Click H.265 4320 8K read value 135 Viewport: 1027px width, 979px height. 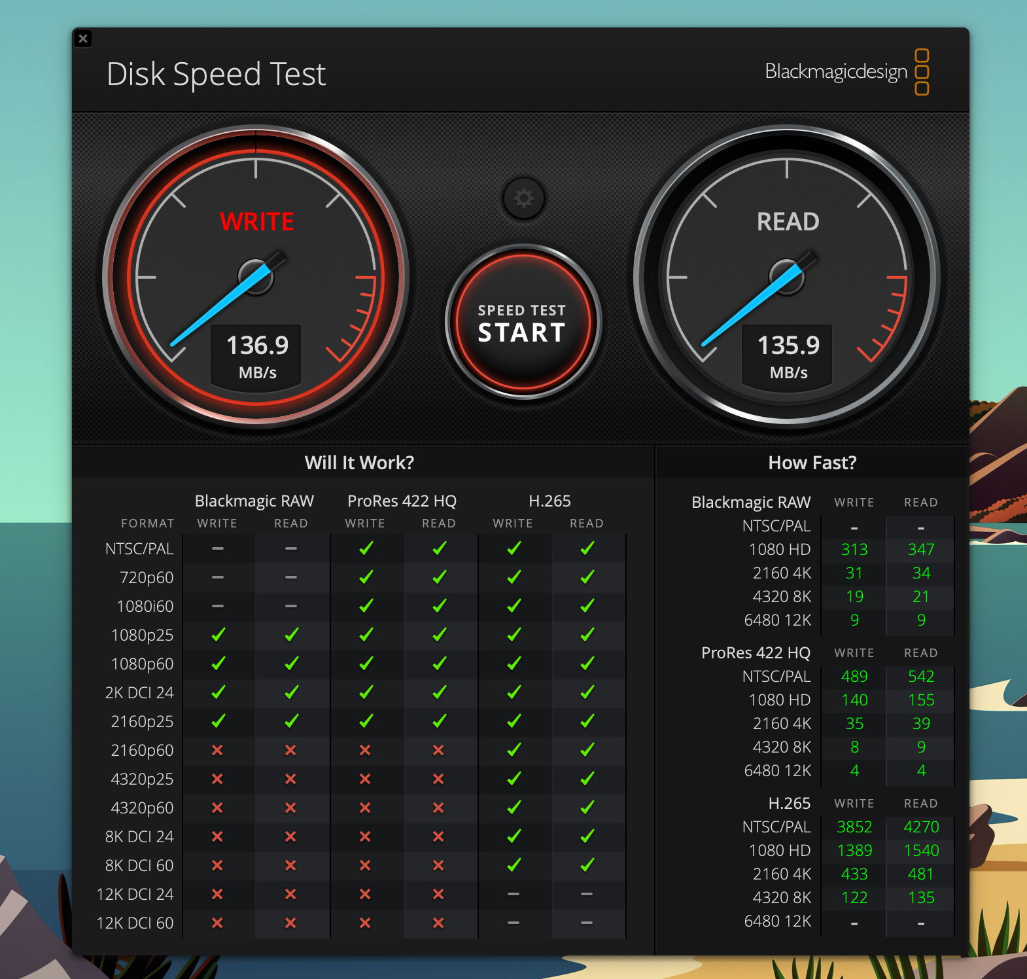[x=921, y=898]
